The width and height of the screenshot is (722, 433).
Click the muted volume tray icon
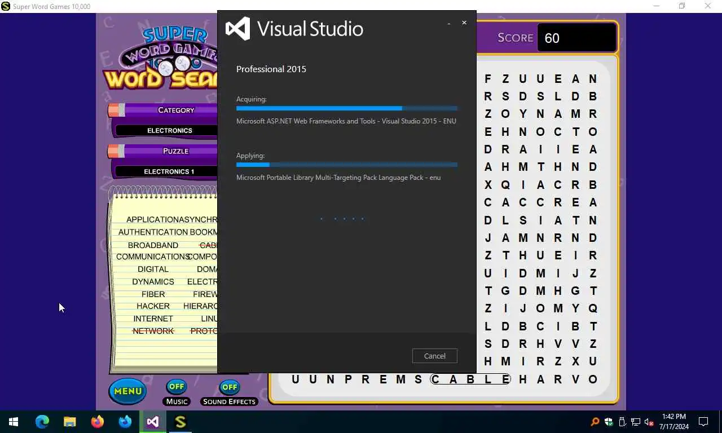649,422
